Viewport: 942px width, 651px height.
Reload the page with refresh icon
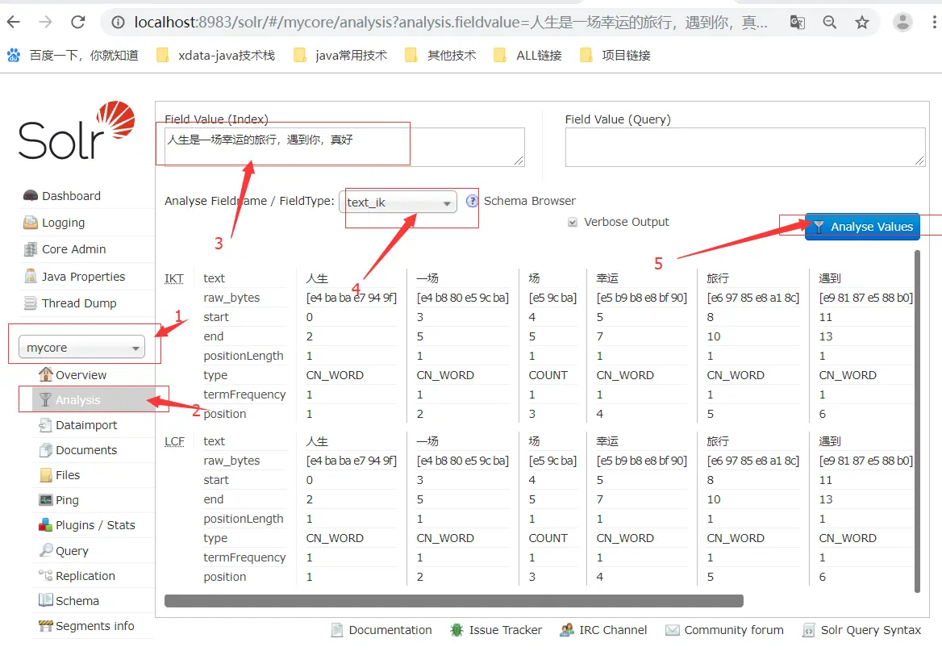click(78, 23)
